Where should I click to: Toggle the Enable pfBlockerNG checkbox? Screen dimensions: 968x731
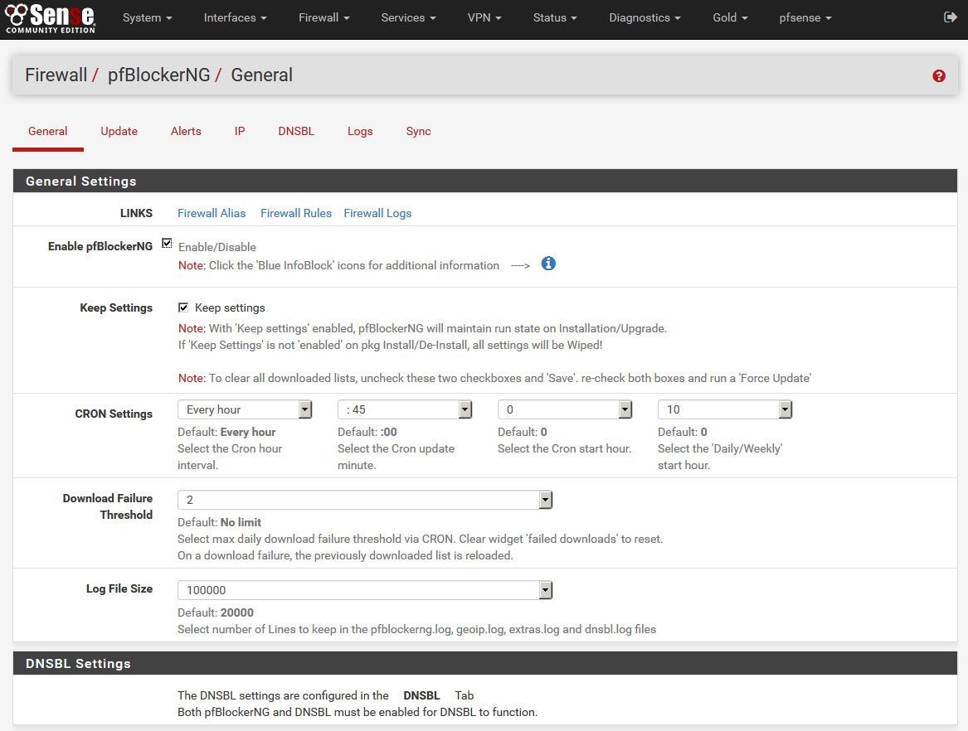tap(167, 244)
